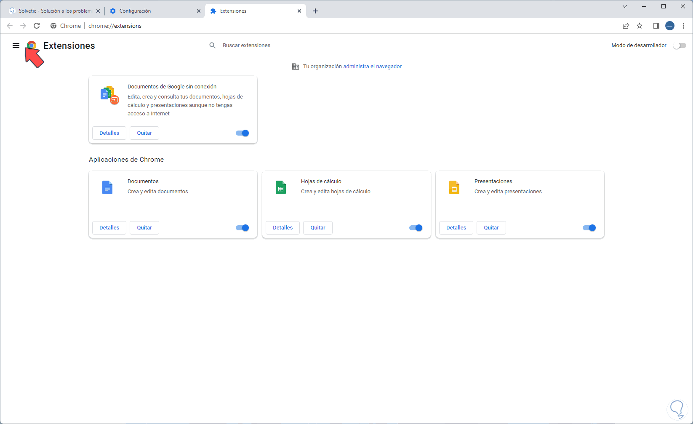
Task: Click the chrome://extensions address bar
Action: [x=115, y=26]
